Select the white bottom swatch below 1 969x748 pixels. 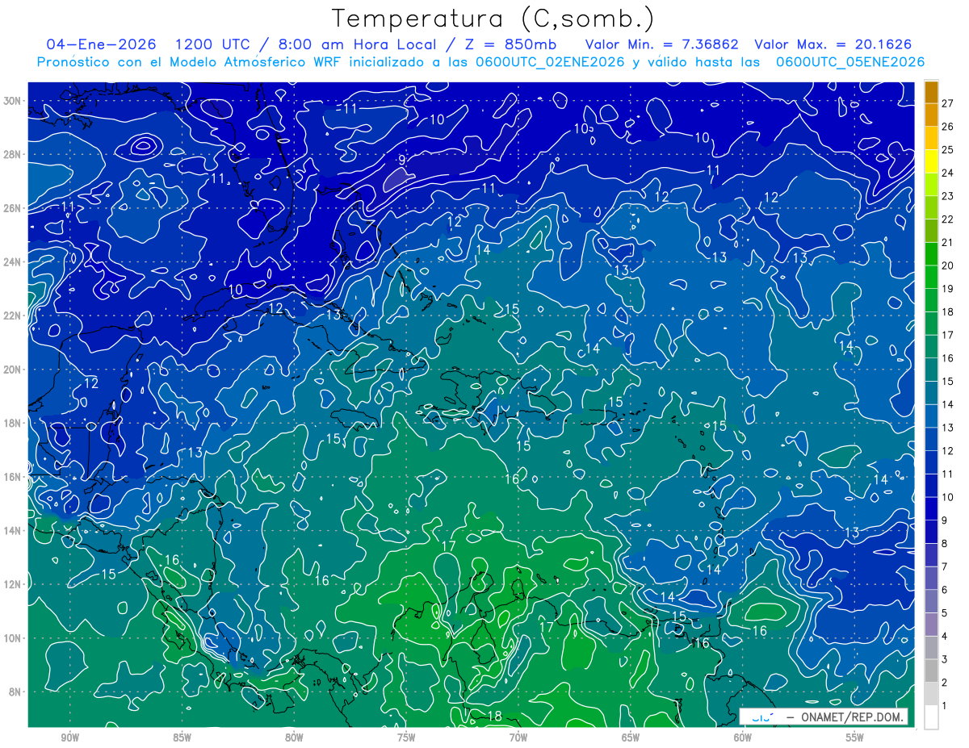[x=931, y=717]
